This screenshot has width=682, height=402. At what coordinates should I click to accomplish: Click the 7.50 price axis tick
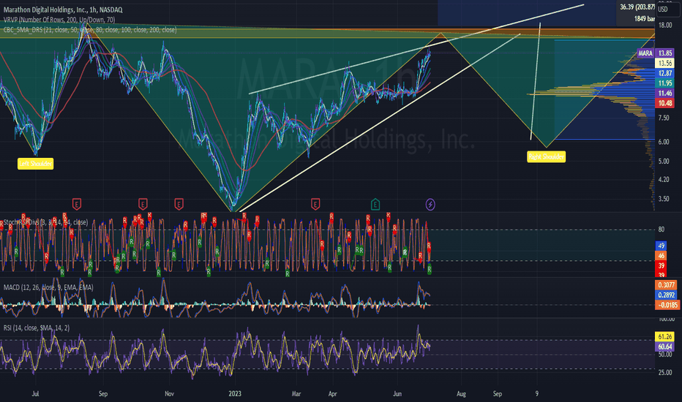point(664,118)
